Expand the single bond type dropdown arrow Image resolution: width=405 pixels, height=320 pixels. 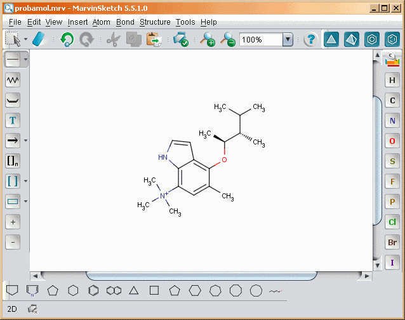25,60
